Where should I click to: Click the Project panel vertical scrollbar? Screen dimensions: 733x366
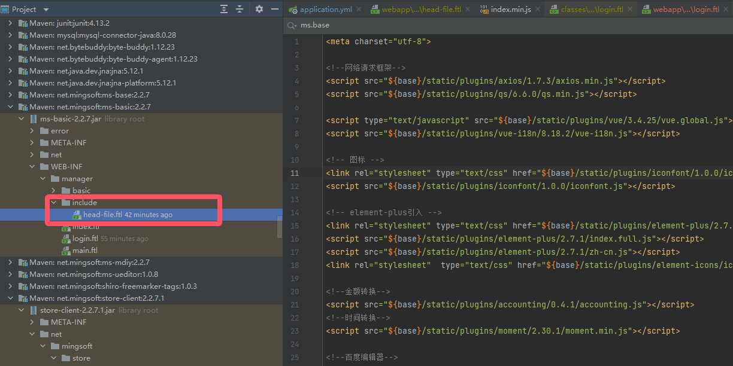[x=280, y=227]
